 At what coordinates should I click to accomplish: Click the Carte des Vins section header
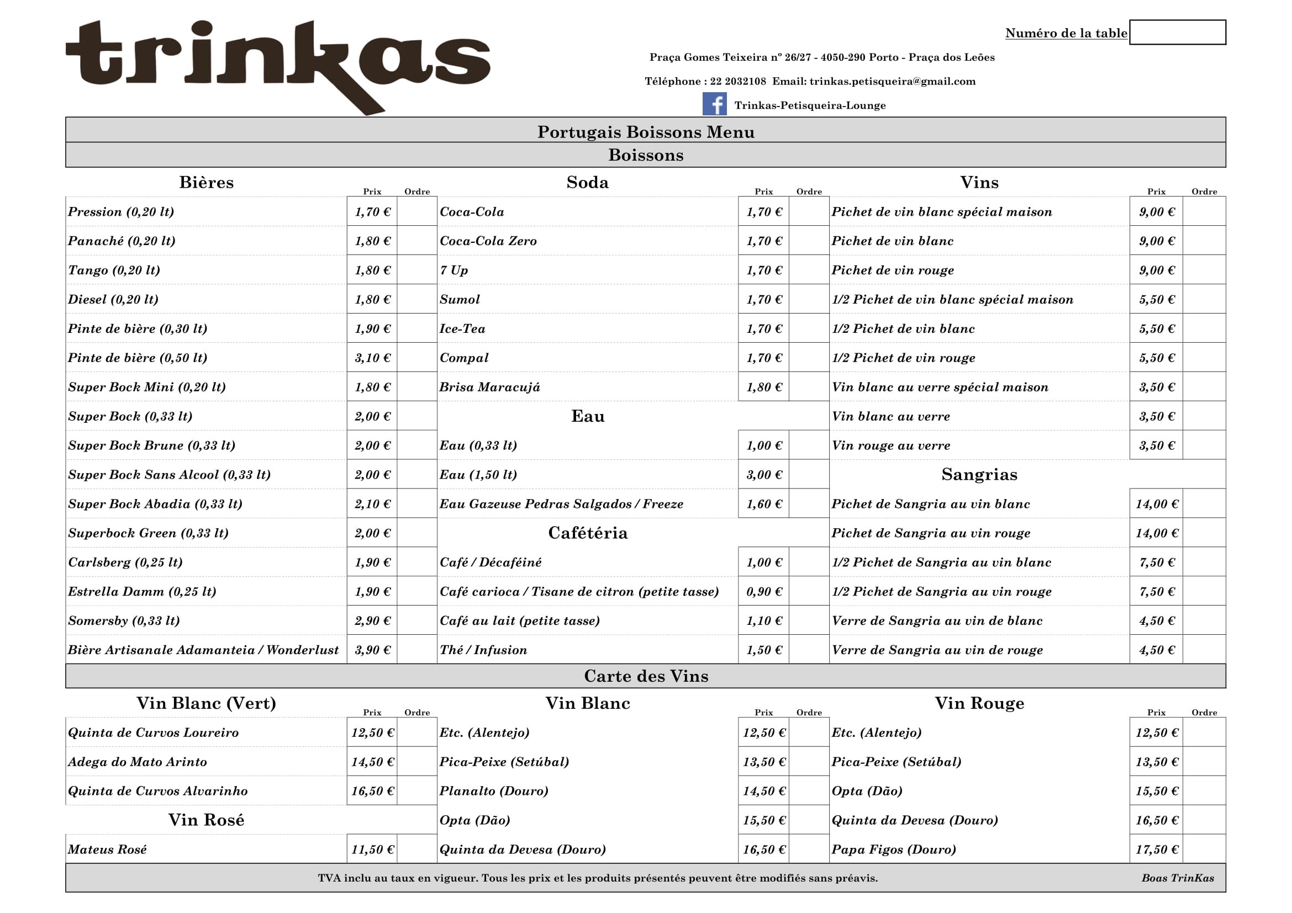[x=645, y=676]
